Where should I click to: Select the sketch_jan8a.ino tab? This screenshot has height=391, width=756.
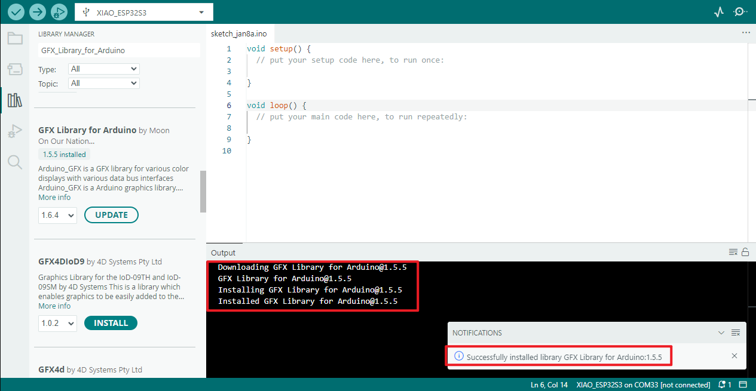(x=238, y=34)
